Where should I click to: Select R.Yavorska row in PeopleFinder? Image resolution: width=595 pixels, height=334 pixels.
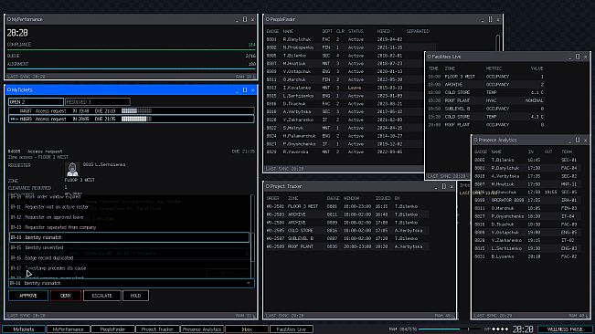[344, 151]
